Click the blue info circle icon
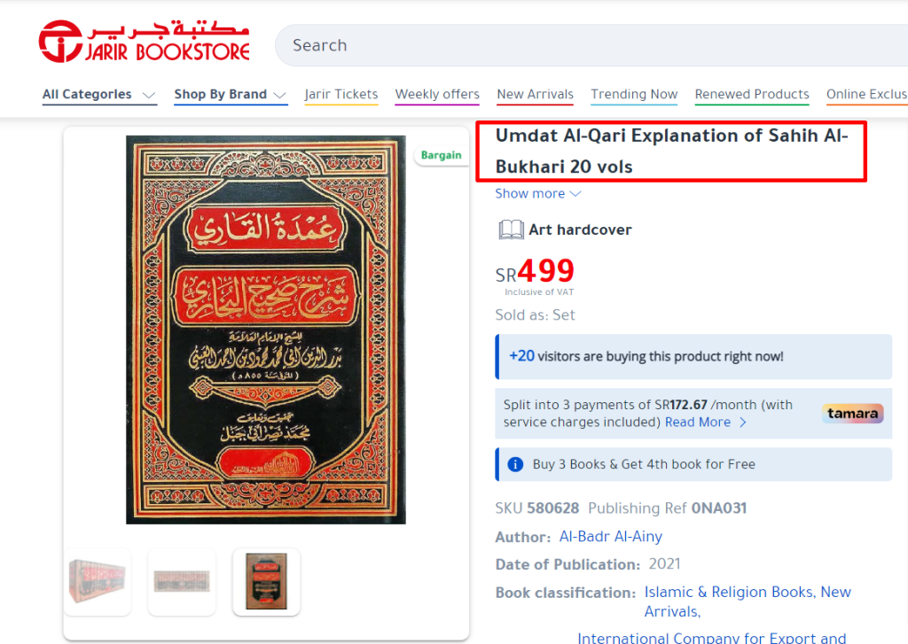 coord(515,464)
